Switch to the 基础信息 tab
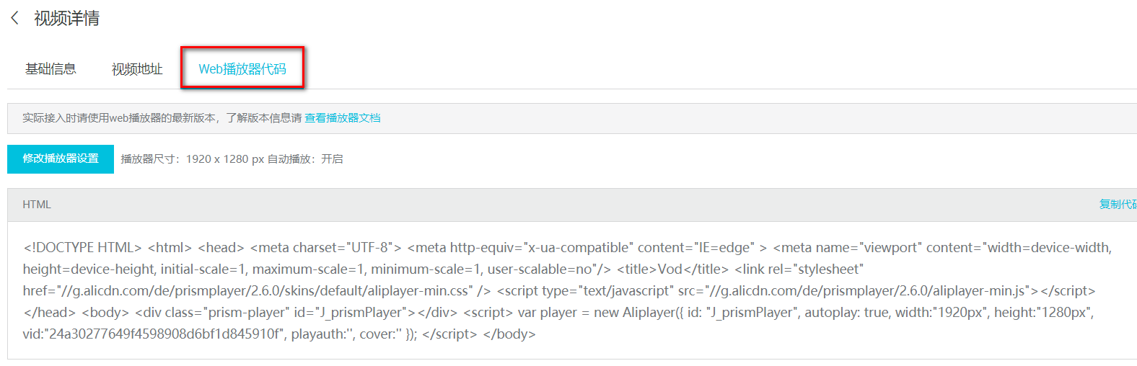Screen dimensions: 1137x366 coord(51,69)
